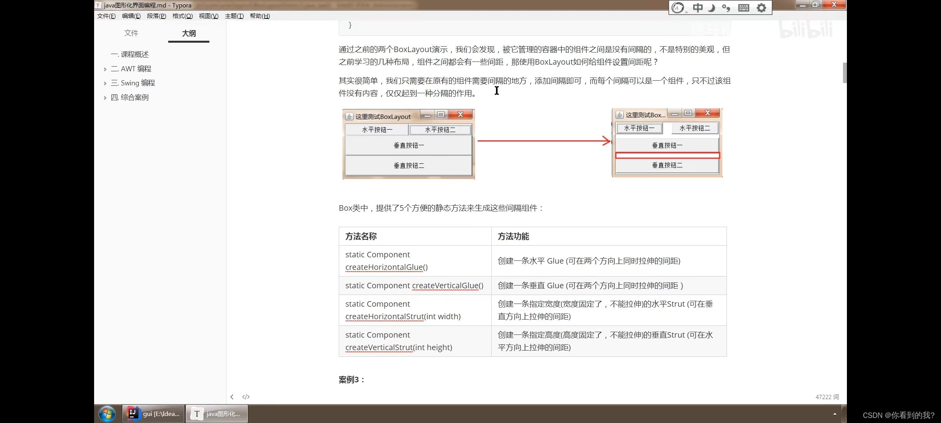The image size is (941, 423).
Task: Open the Windows Start button
Action: point(107,414)
